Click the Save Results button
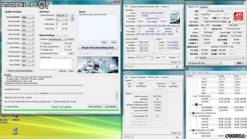This screenshot has width=247, height=139. point(111,106)
